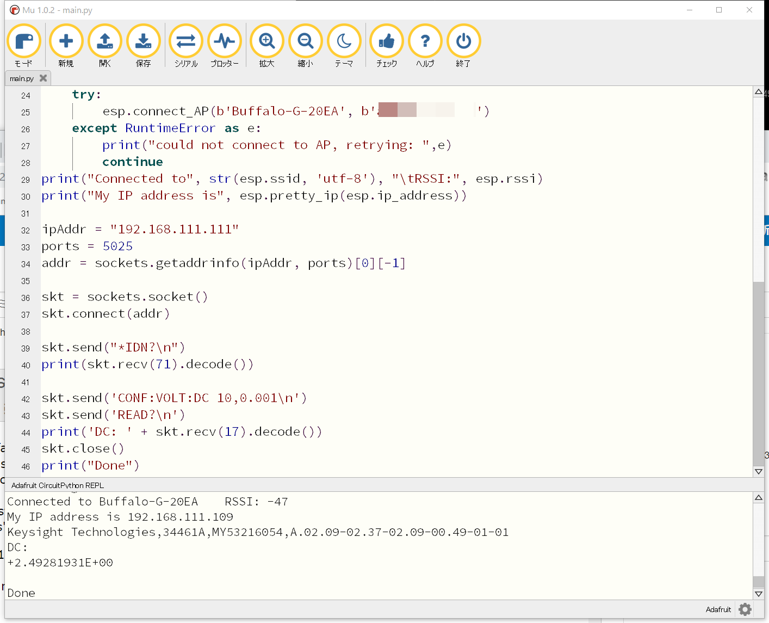Image resolution: width=769 pixels, height=623 pixels.
Task: Click the '+2.49281931E+00' reading in REPL
Action: point(60,563)
